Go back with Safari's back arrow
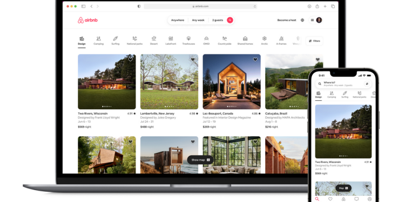Screen dimensions: 405x202 91,6
